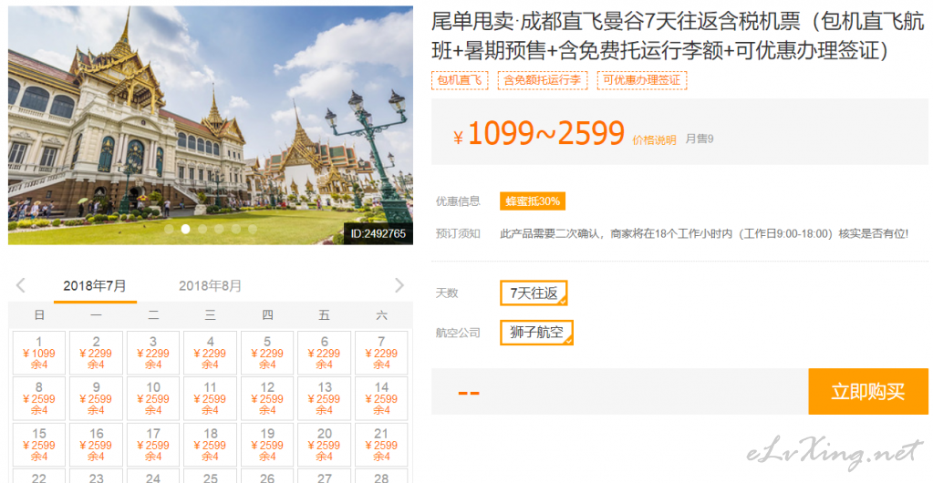Screen dimensions: 933x483
Task: Click the 航空公司 label
Action: click(x=458, y=333)
